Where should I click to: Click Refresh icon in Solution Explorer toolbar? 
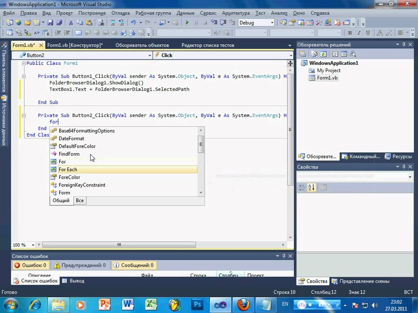323,54
